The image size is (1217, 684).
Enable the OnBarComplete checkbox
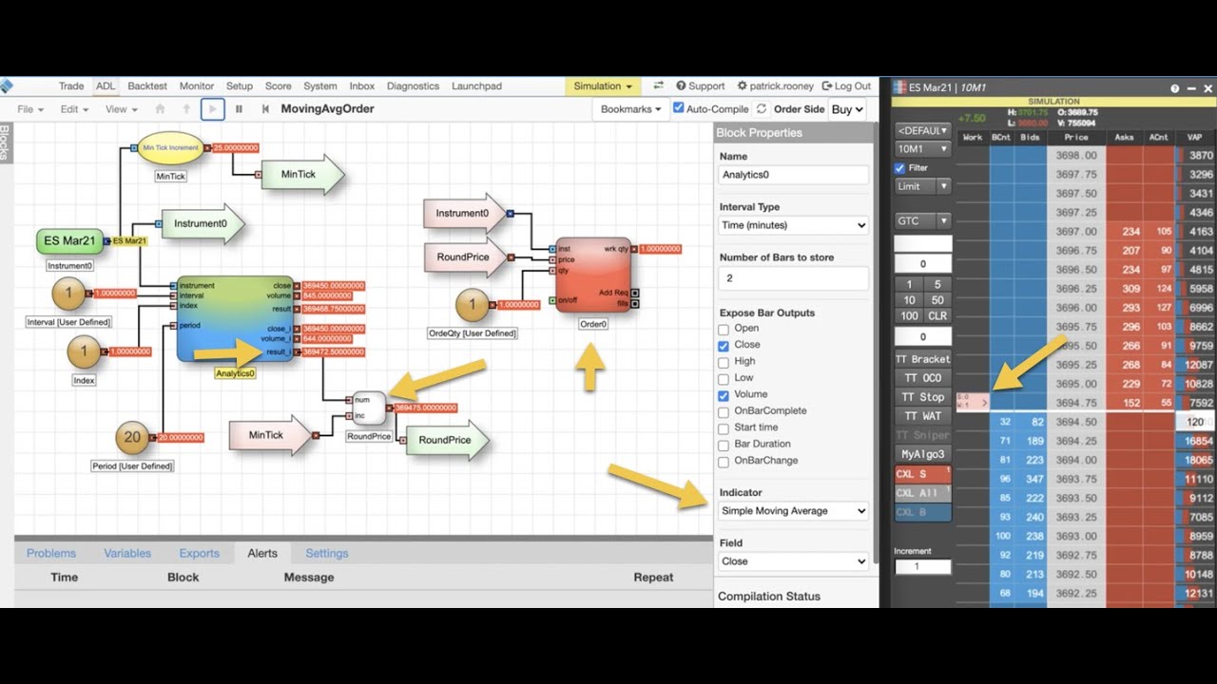724,411
